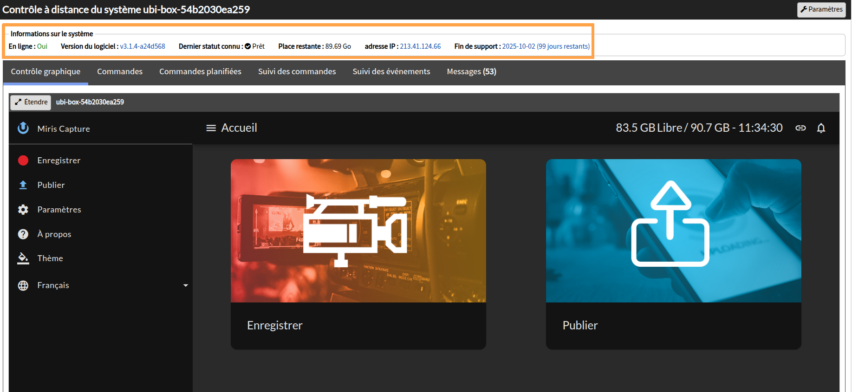Expand the Français language dropdown arrow
852x392 pixels.
pyautogui.click(x=186, y=285)
